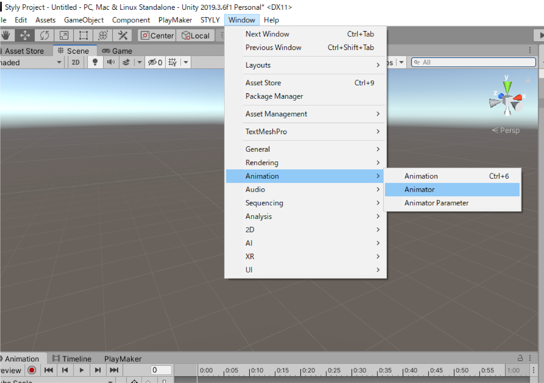The width and height of the screenshot is (544, 383).
Task: Enable animation record button
Action: pyautogui.click(x=32, y=370)
